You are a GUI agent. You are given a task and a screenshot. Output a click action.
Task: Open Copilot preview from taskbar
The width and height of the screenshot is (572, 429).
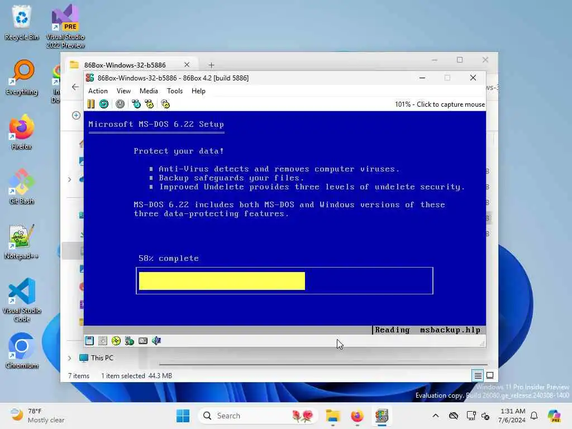pos(555,416)
